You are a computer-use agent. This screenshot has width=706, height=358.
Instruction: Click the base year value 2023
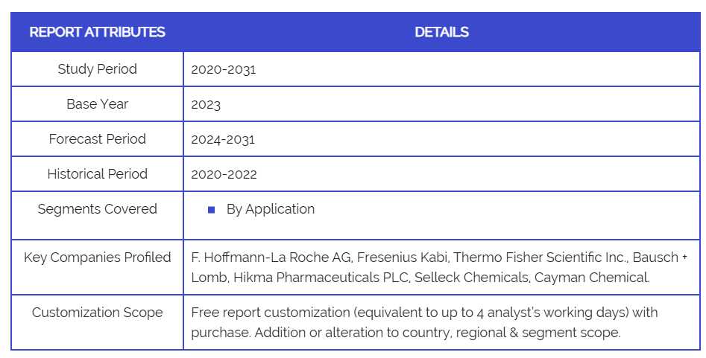(206, 105)
